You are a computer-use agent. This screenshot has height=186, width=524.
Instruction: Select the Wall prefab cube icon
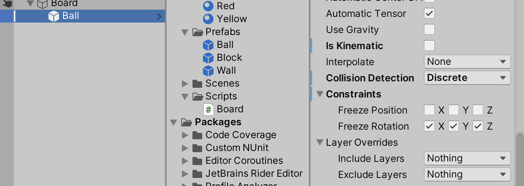point(208,71)
